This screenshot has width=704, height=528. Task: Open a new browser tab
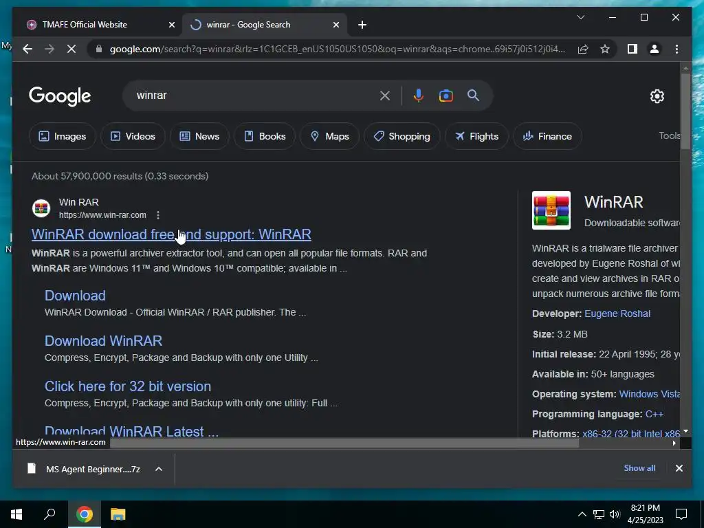(362, 25)
